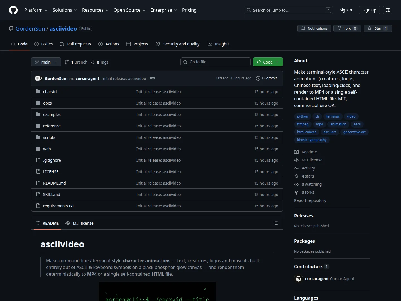Click the Notifications bell button
The width and height of the screenshot is (401, 301).
click(314, 28)
